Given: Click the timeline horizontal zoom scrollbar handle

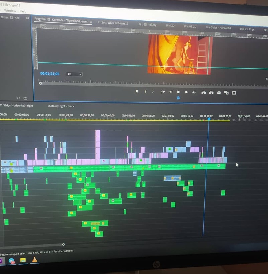Looking at the screenshot, I should point(63,244).
